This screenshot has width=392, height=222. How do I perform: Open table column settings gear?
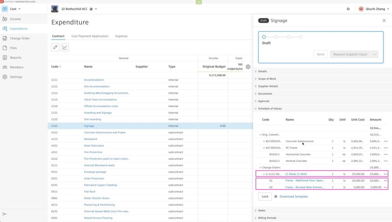248,67
